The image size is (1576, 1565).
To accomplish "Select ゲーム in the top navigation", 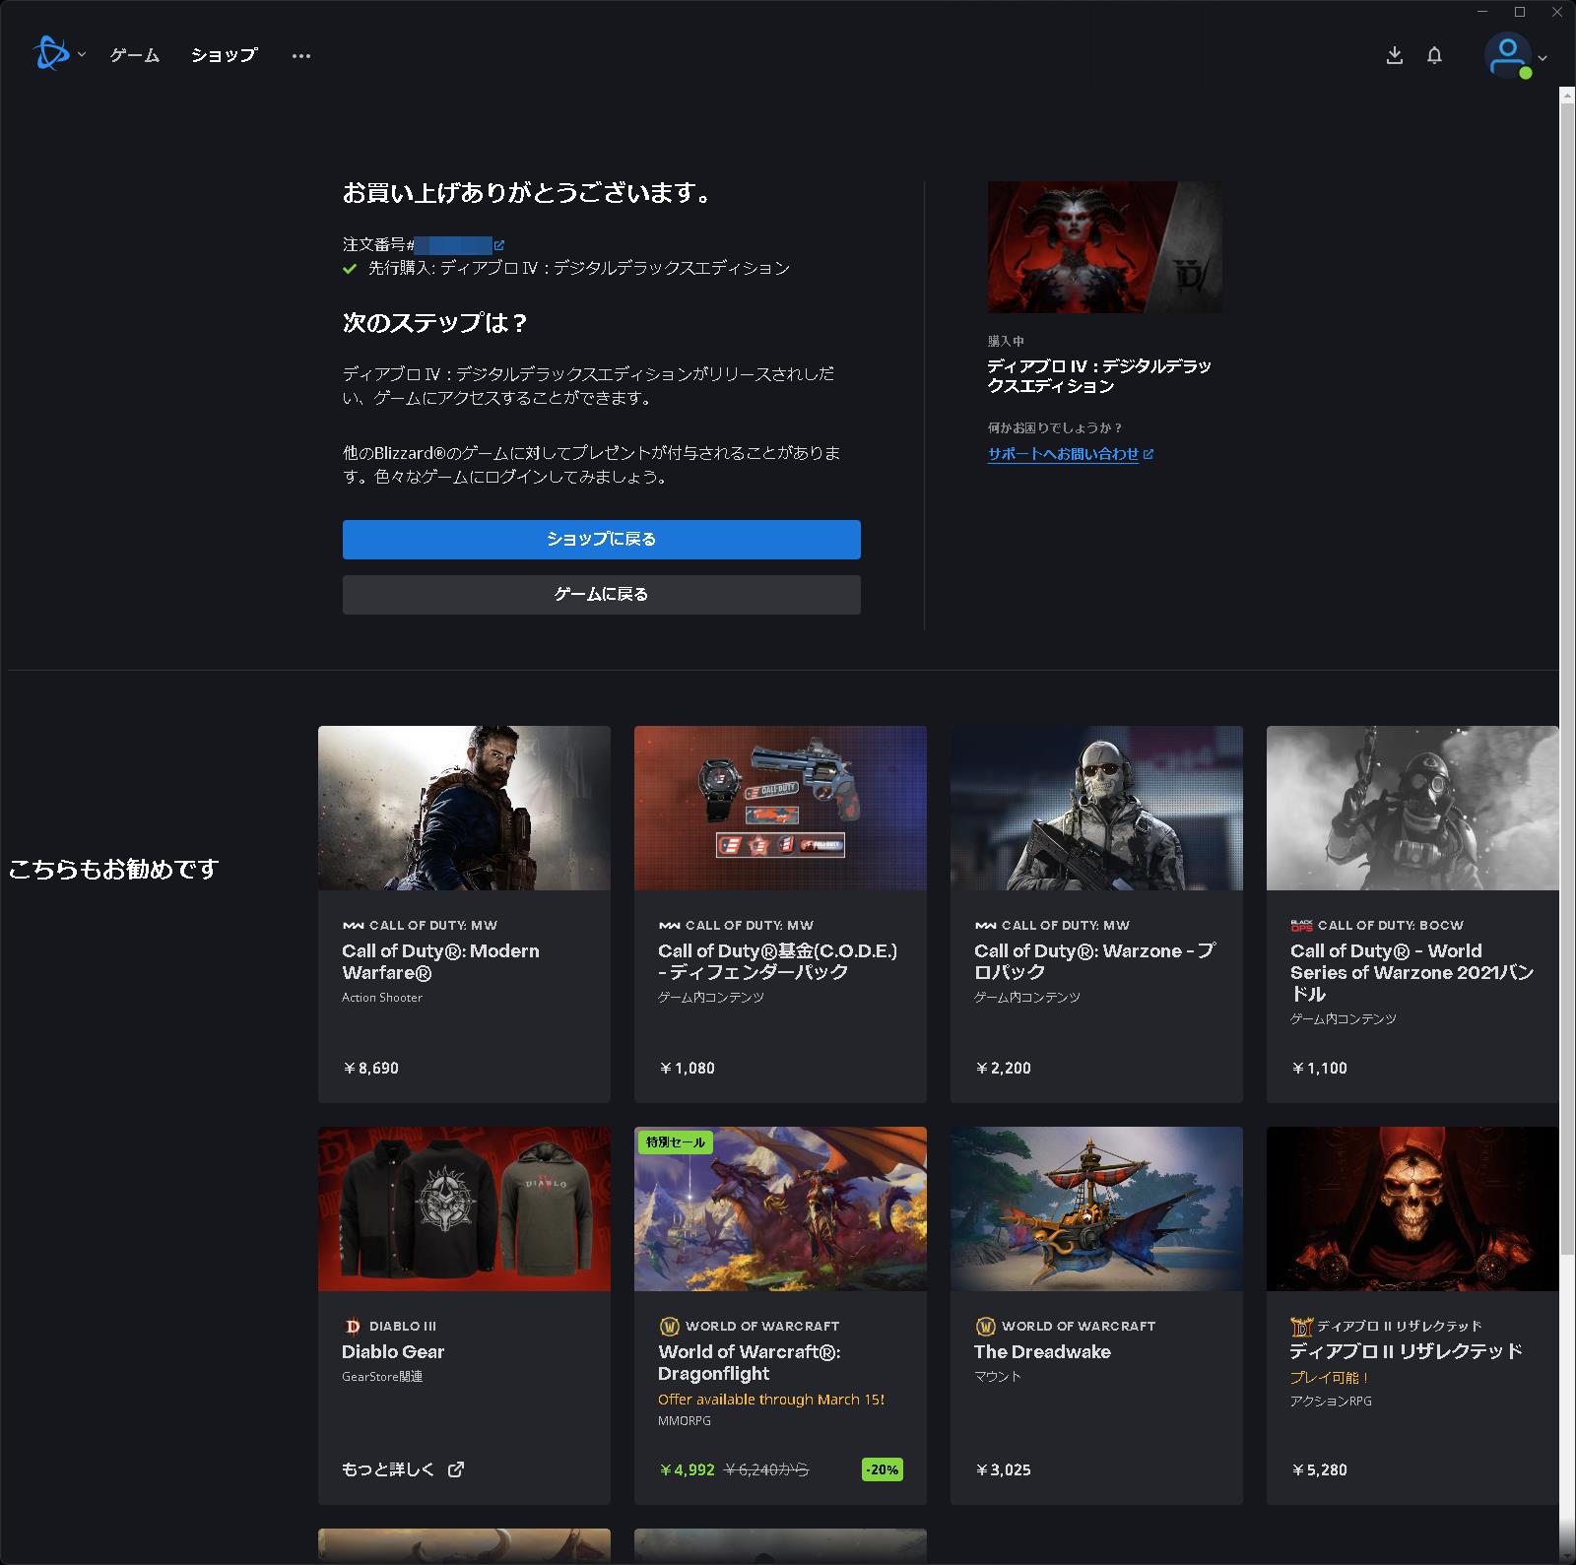I will point(133,56).
